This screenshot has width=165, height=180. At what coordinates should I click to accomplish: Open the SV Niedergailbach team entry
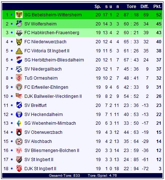click(x=43, y=69)
